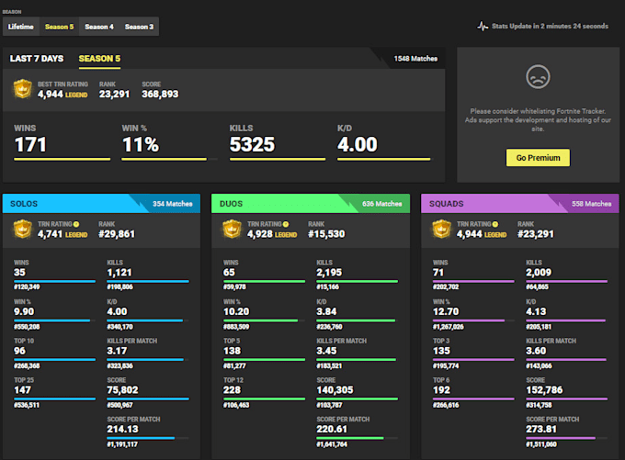The image size is (625, 460).
Task: Click the Squads Top 3 value 135
Action: click(441, 351)
